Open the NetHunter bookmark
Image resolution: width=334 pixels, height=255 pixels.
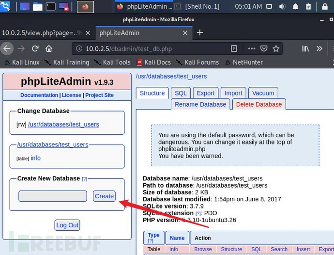coord(244,62)
